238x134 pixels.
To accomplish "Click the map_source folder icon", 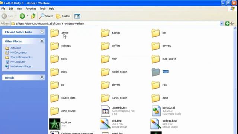I will (x=156, y=59).
